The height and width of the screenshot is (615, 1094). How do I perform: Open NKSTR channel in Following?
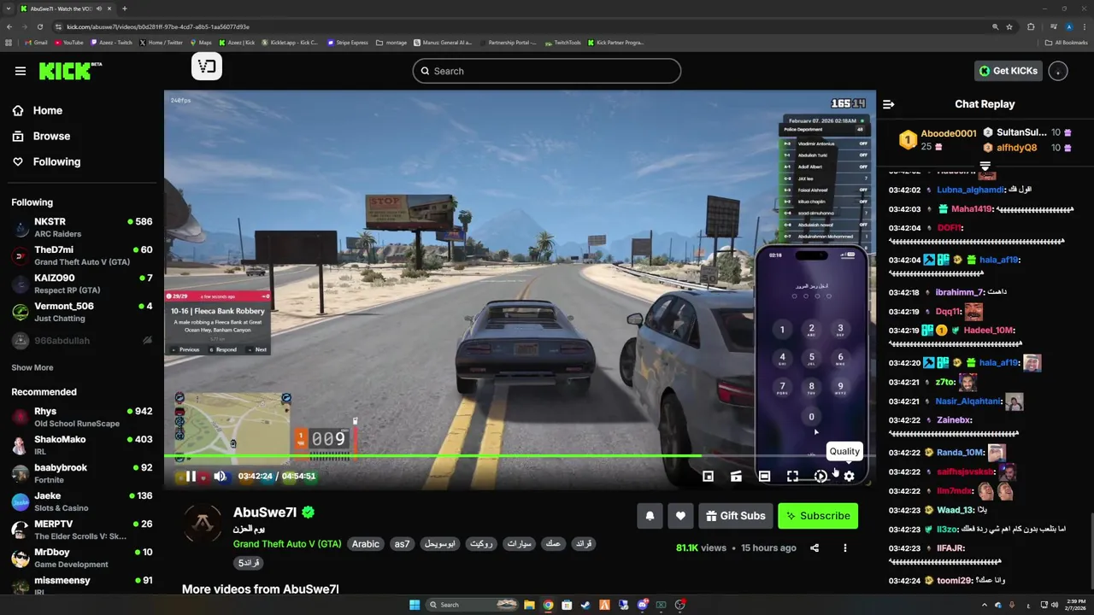click(x=82, y=228)
